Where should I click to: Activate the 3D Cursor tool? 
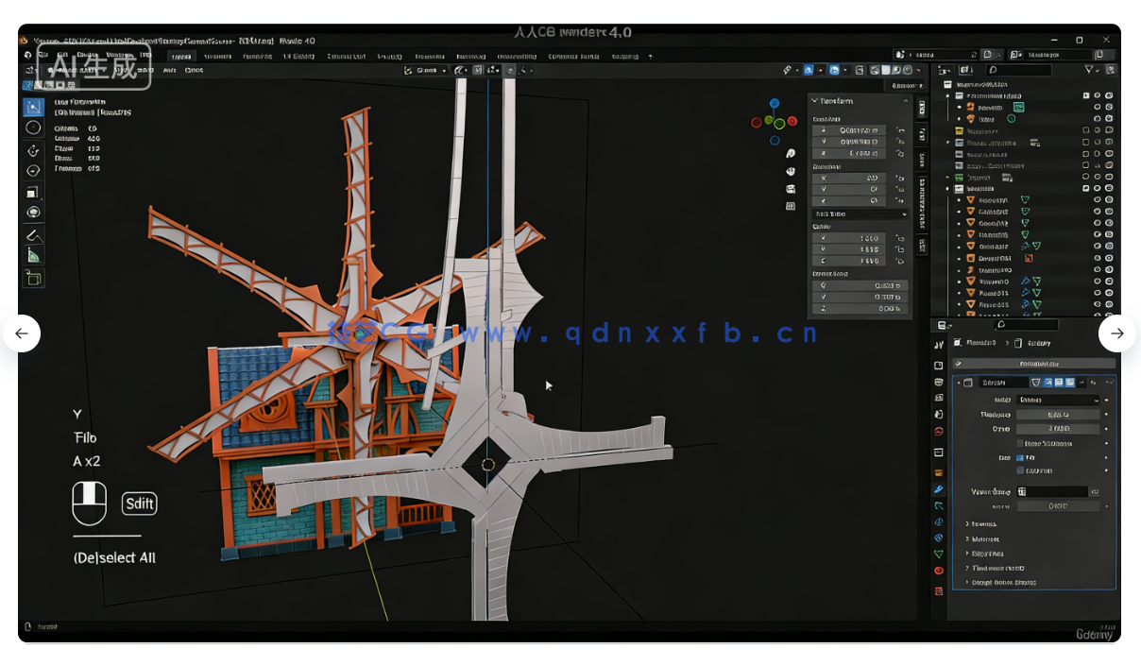pos(32,126)
